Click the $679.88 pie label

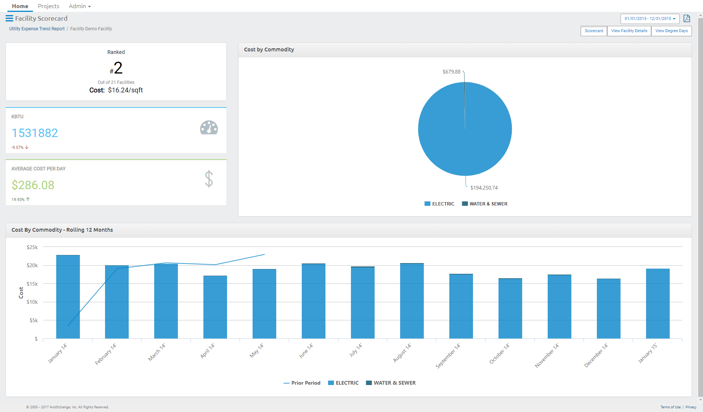tap(452, 72)
